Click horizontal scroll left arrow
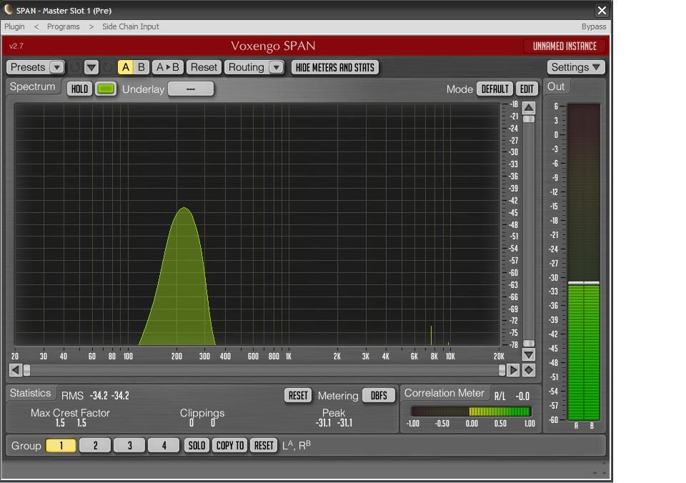 (15, 370)
